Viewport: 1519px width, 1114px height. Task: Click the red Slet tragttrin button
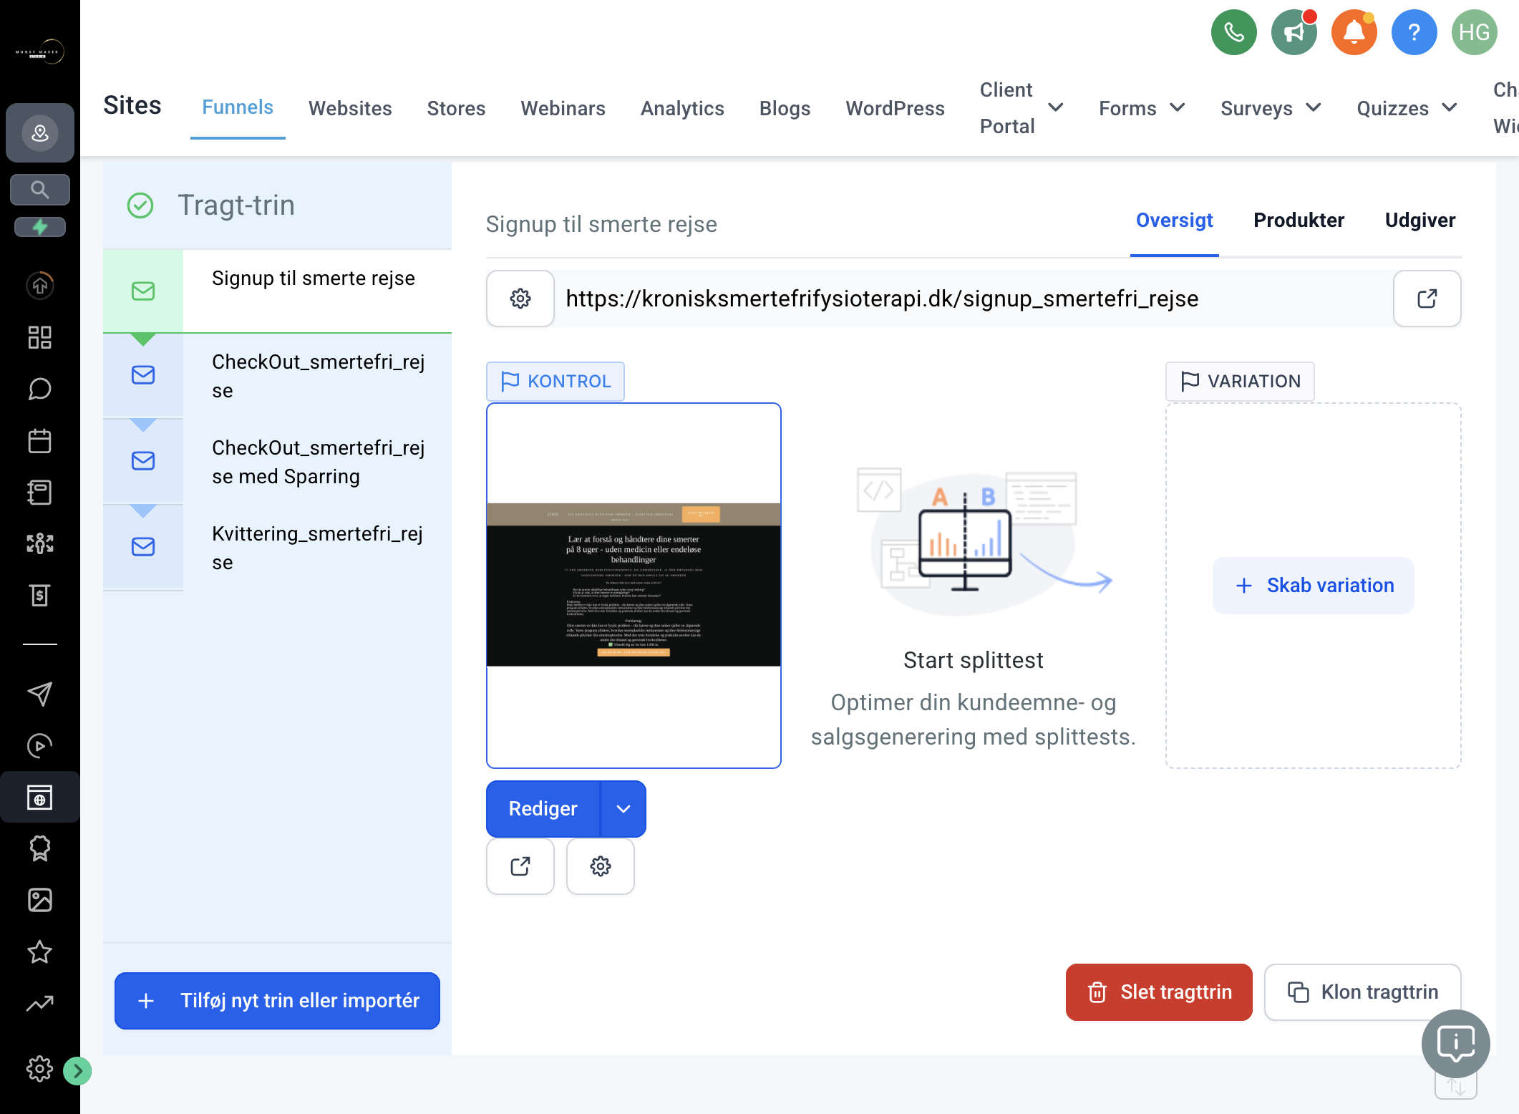(1159, 992)
